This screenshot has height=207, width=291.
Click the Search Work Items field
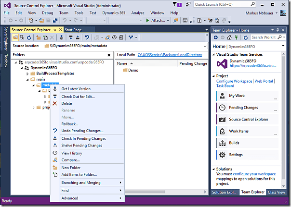(x=264, y=37)
